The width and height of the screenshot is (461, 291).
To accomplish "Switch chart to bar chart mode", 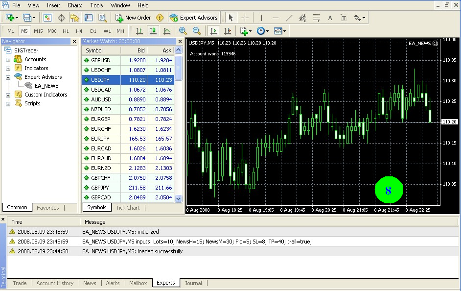I will pos(139,31).
